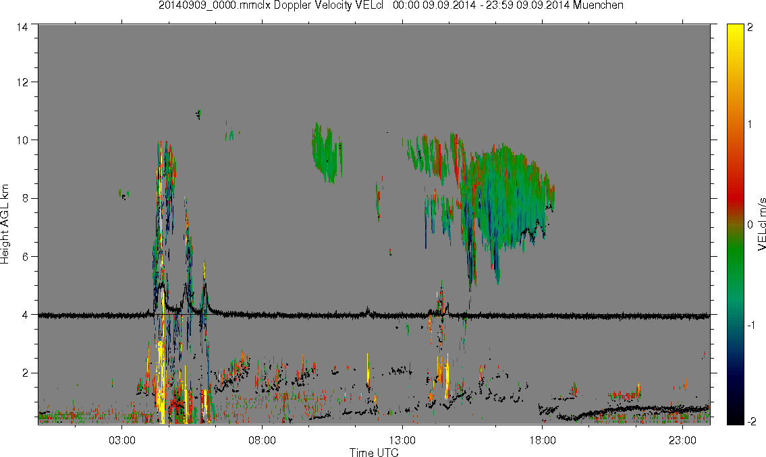Click the plot title text at top
Screen dimensions: 766x457
(391, 5)
